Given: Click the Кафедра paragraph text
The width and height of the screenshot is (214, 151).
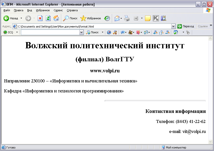Looking at the screenshot, I should click(x=64, y=91).
